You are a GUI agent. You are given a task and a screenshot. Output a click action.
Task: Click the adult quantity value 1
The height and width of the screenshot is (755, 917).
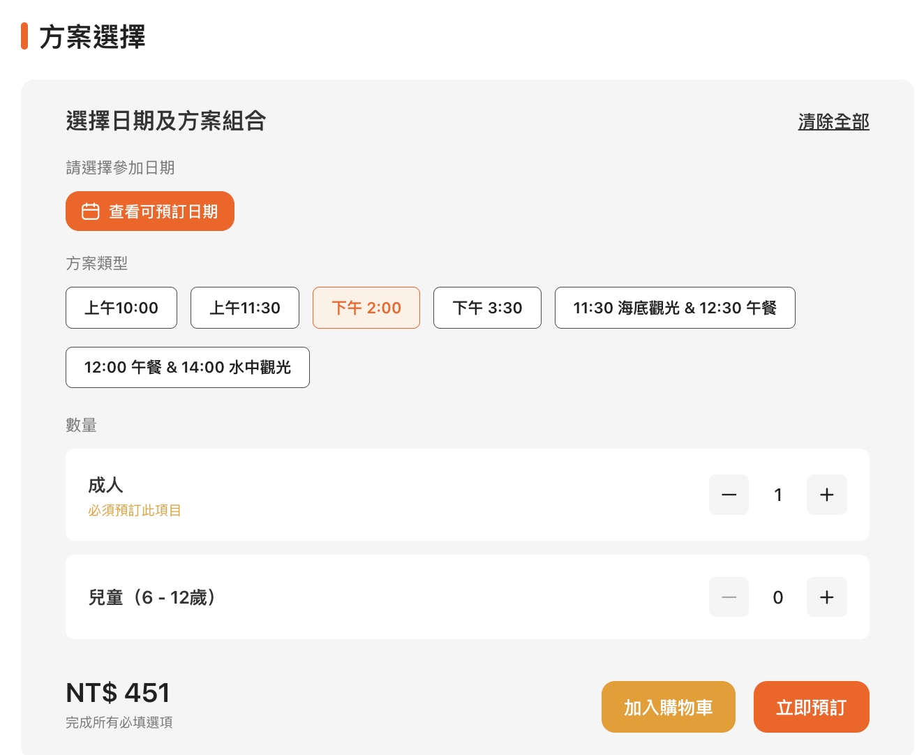coord(778,495)
